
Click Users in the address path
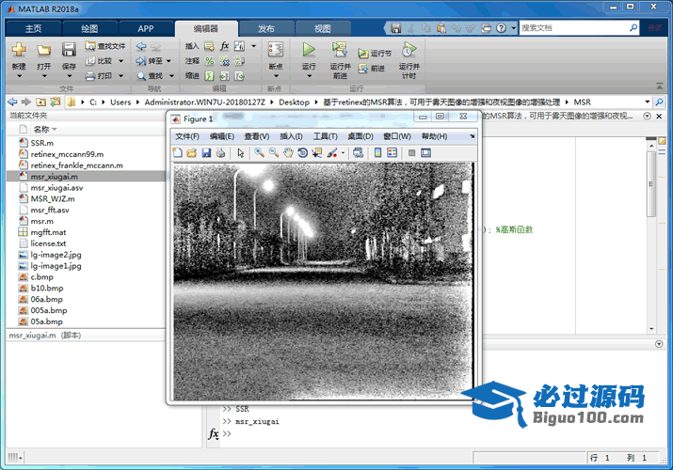click(x=120, y=102)
